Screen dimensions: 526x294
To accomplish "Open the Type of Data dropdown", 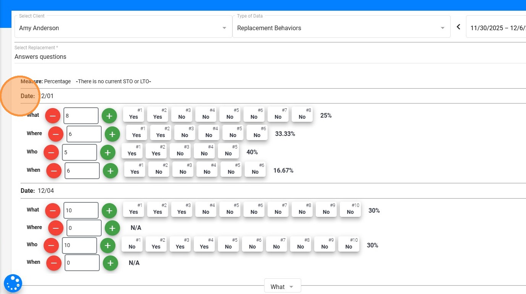I will (341, 28).
